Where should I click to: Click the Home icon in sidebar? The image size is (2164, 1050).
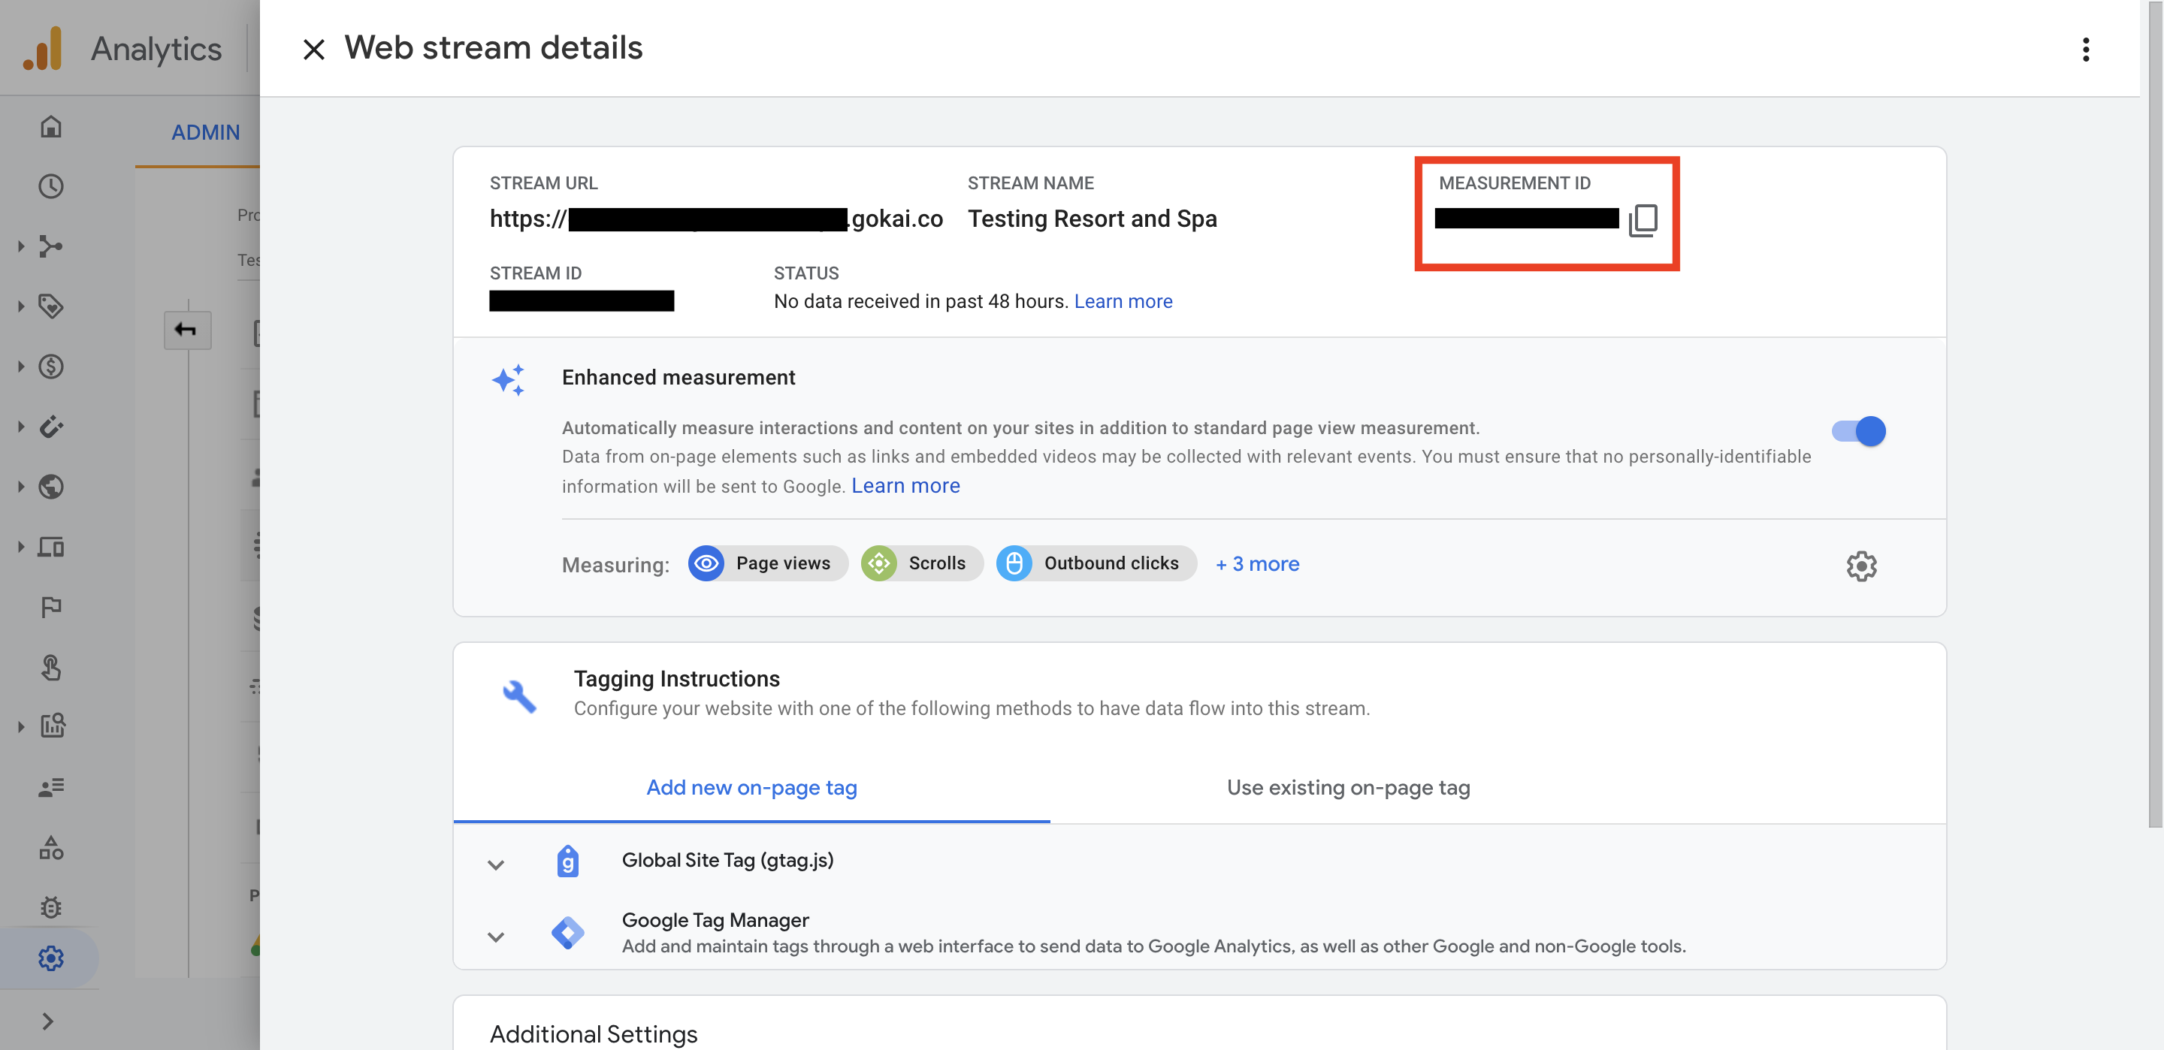point(51,127)
